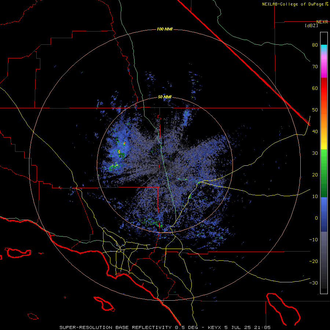Screen dimensions: 330x330
Task: Click the NEXR label above the color scale
Action: (322, 22)
